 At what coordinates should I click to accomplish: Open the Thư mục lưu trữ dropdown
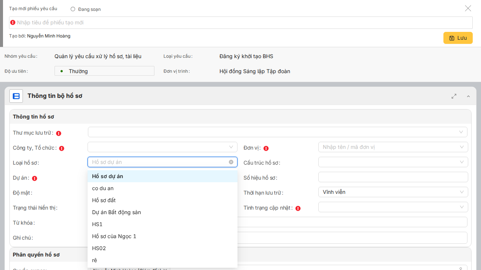pos(277,132)
